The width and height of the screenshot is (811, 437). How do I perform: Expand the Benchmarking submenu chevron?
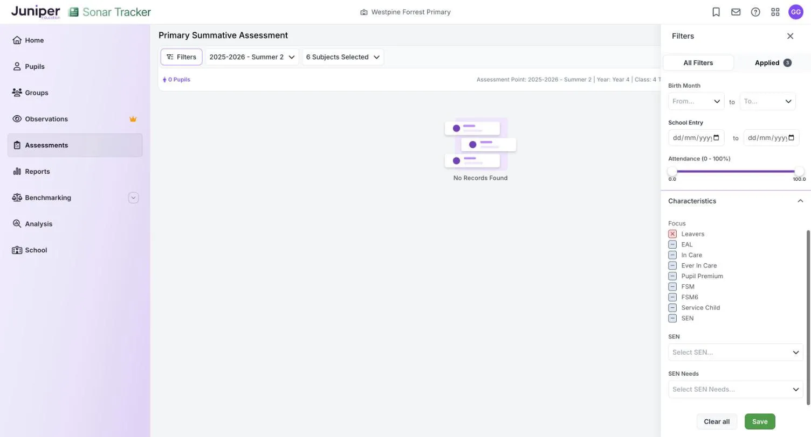click(133, 198)
